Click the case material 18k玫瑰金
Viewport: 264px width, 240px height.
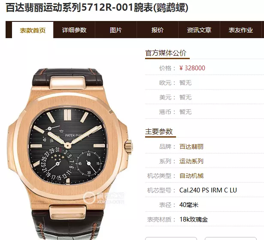194,219
